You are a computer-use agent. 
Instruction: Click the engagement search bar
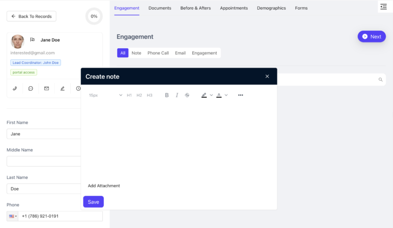coord(332,80)
